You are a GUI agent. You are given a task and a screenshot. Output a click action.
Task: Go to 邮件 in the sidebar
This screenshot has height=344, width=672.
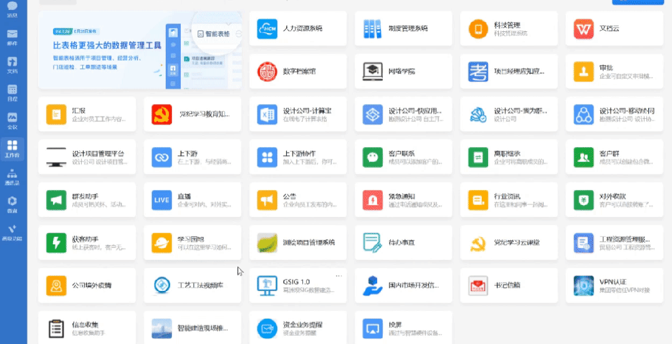pyautogui.click(x=12, y=36)
